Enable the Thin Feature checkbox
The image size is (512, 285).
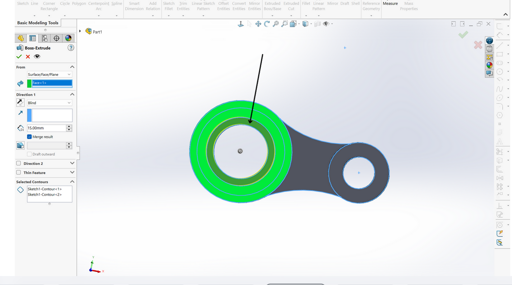pos(19,172)
